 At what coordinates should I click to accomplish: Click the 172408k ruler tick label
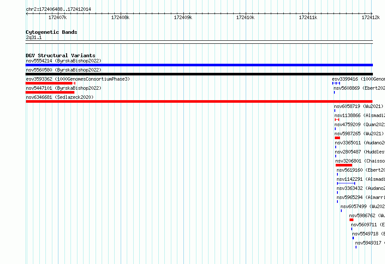120,17
